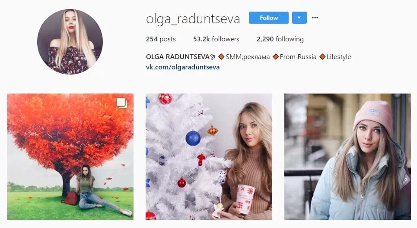Open the pink beanie portrait post

(347, 156)
